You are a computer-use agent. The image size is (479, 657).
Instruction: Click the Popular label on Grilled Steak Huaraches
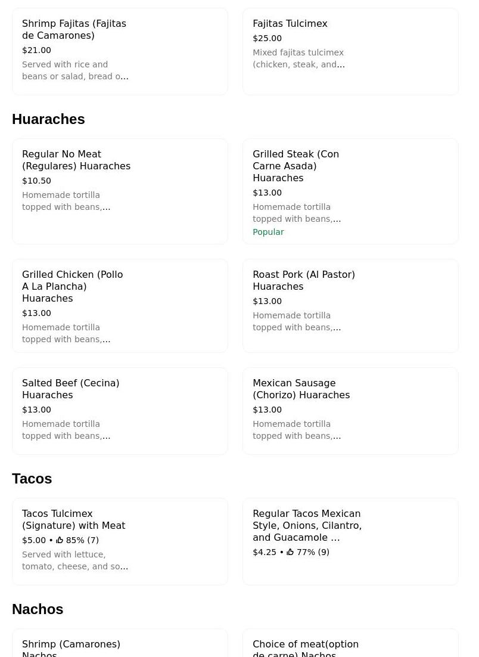268,232
